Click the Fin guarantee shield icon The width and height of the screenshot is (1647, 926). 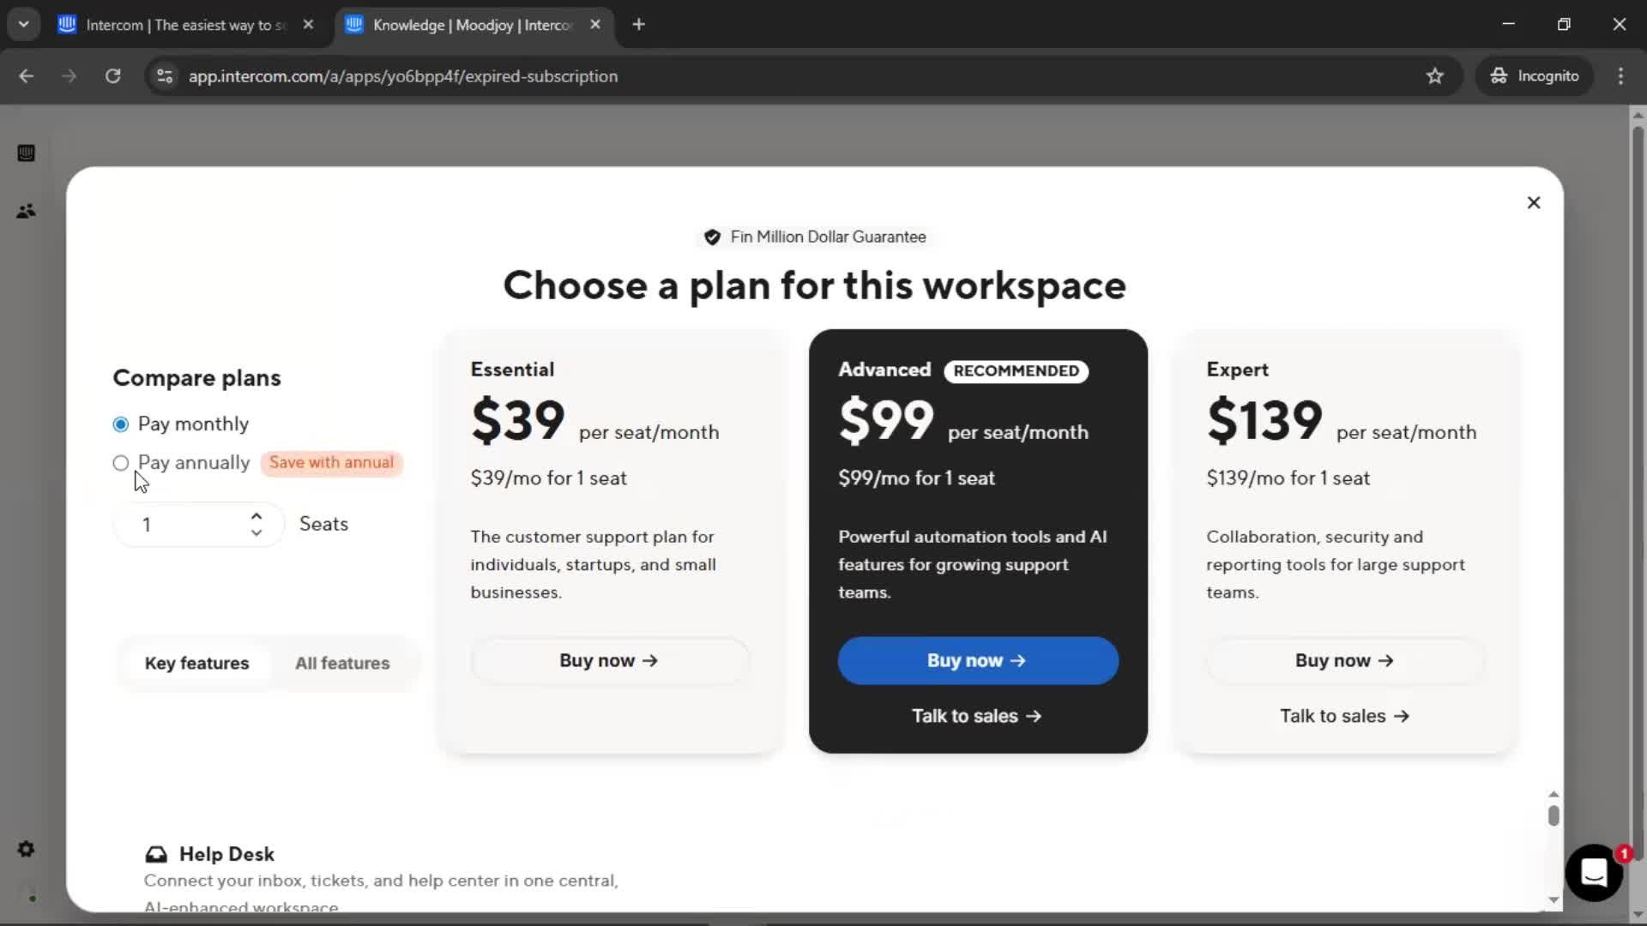tap(712, 238)
